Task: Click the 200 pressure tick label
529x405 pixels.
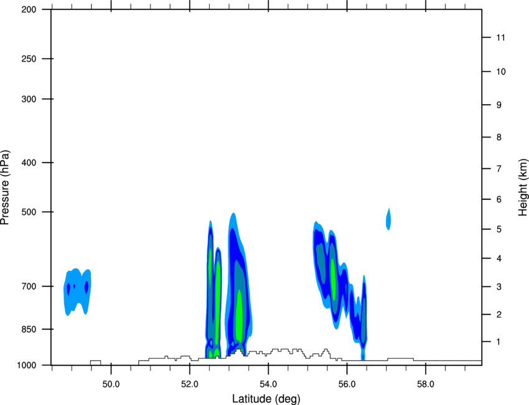Action: coord(29,9)
